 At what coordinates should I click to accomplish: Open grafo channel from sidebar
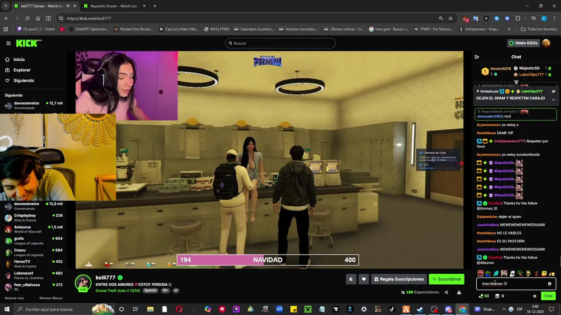pyautogui.click(x=34, y=241)
